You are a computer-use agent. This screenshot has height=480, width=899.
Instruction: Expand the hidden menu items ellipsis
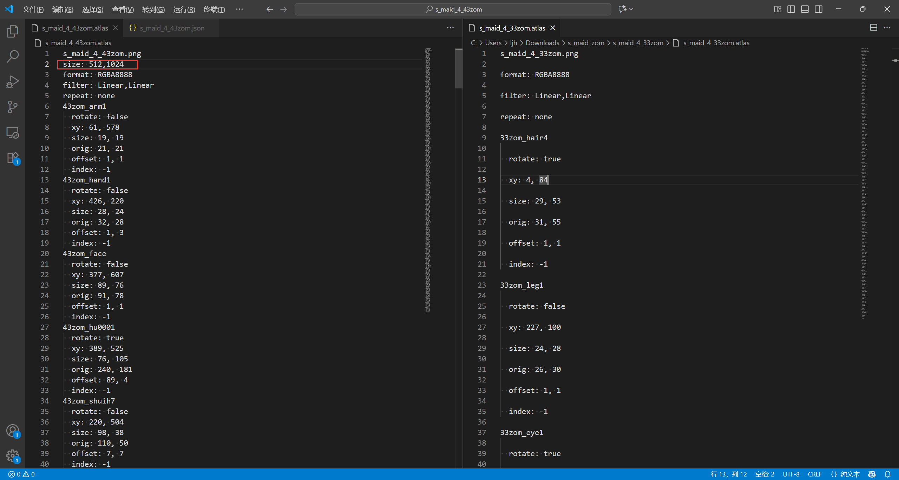pos(239,9)
